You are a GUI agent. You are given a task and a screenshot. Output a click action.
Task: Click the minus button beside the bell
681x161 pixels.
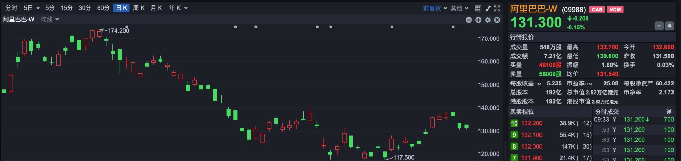[659, 26]
